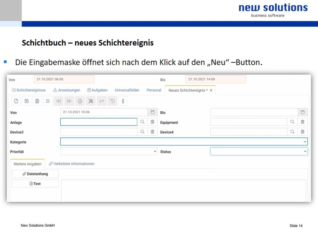
Task: Open the calendar picker for Von date
Action: pyautogui.click(x=152, y=112)
